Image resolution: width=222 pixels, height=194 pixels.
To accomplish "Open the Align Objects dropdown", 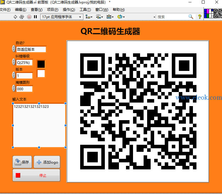I will coord(89,17).
